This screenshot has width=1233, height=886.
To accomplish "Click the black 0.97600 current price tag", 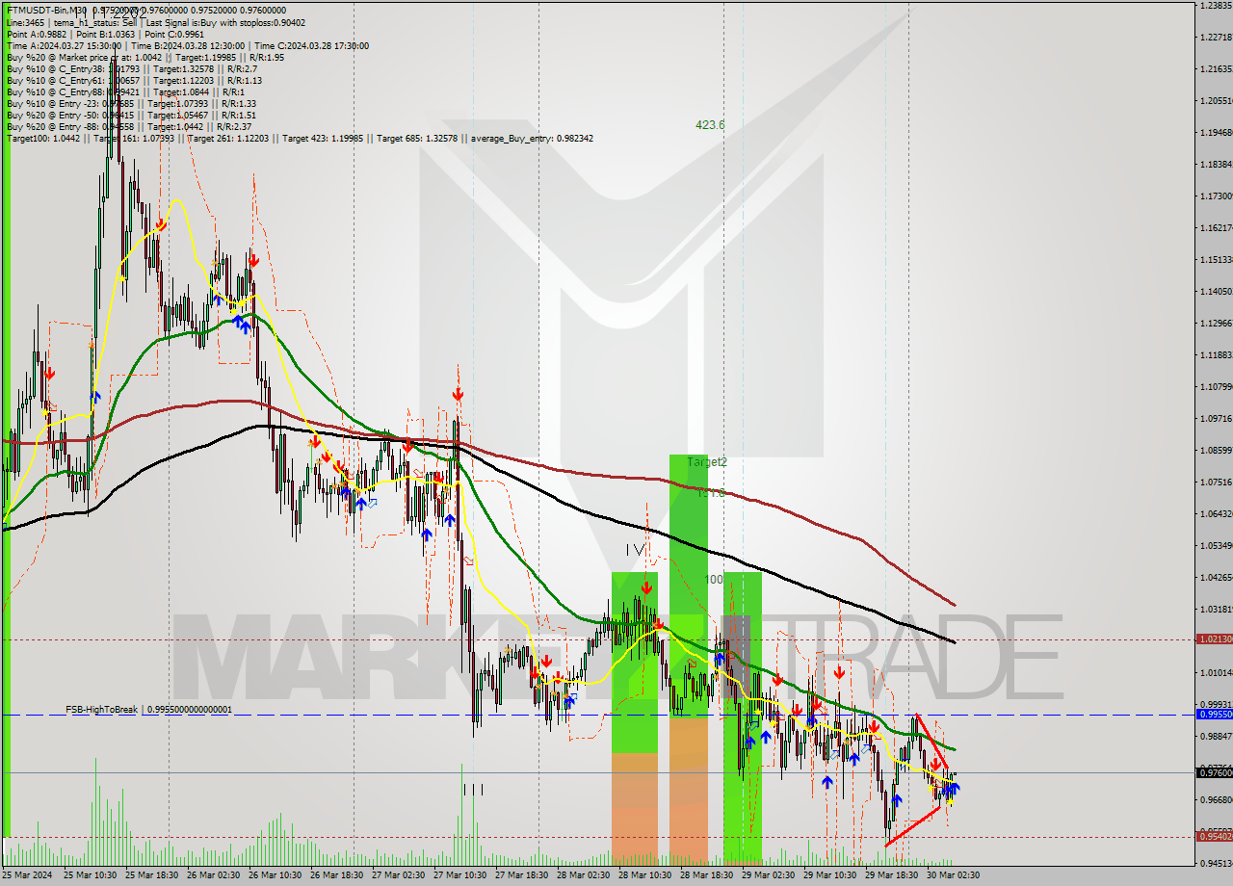I will click(x=1214, y=772).
